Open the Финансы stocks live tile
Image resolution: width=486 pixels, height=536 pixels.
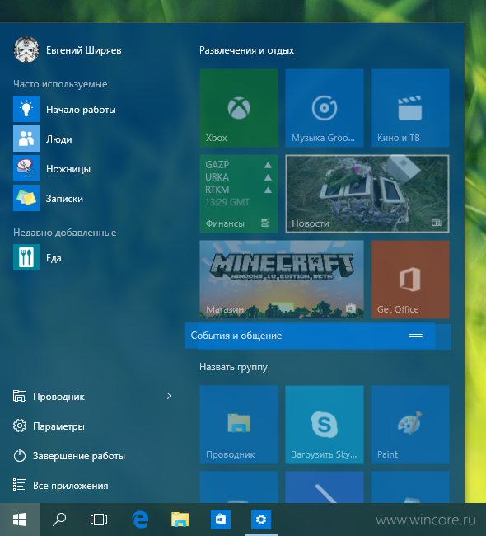point(239,194)
